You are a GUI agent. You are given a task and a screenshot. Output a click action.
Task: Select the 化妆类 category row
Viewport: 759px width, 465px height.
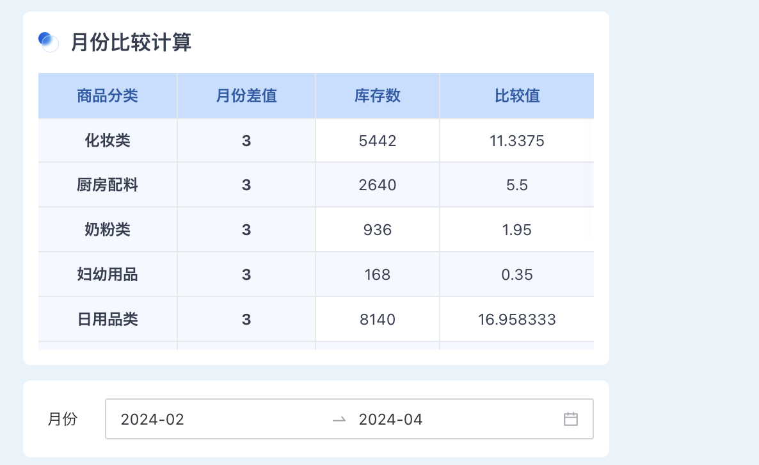tap(108, 140)
